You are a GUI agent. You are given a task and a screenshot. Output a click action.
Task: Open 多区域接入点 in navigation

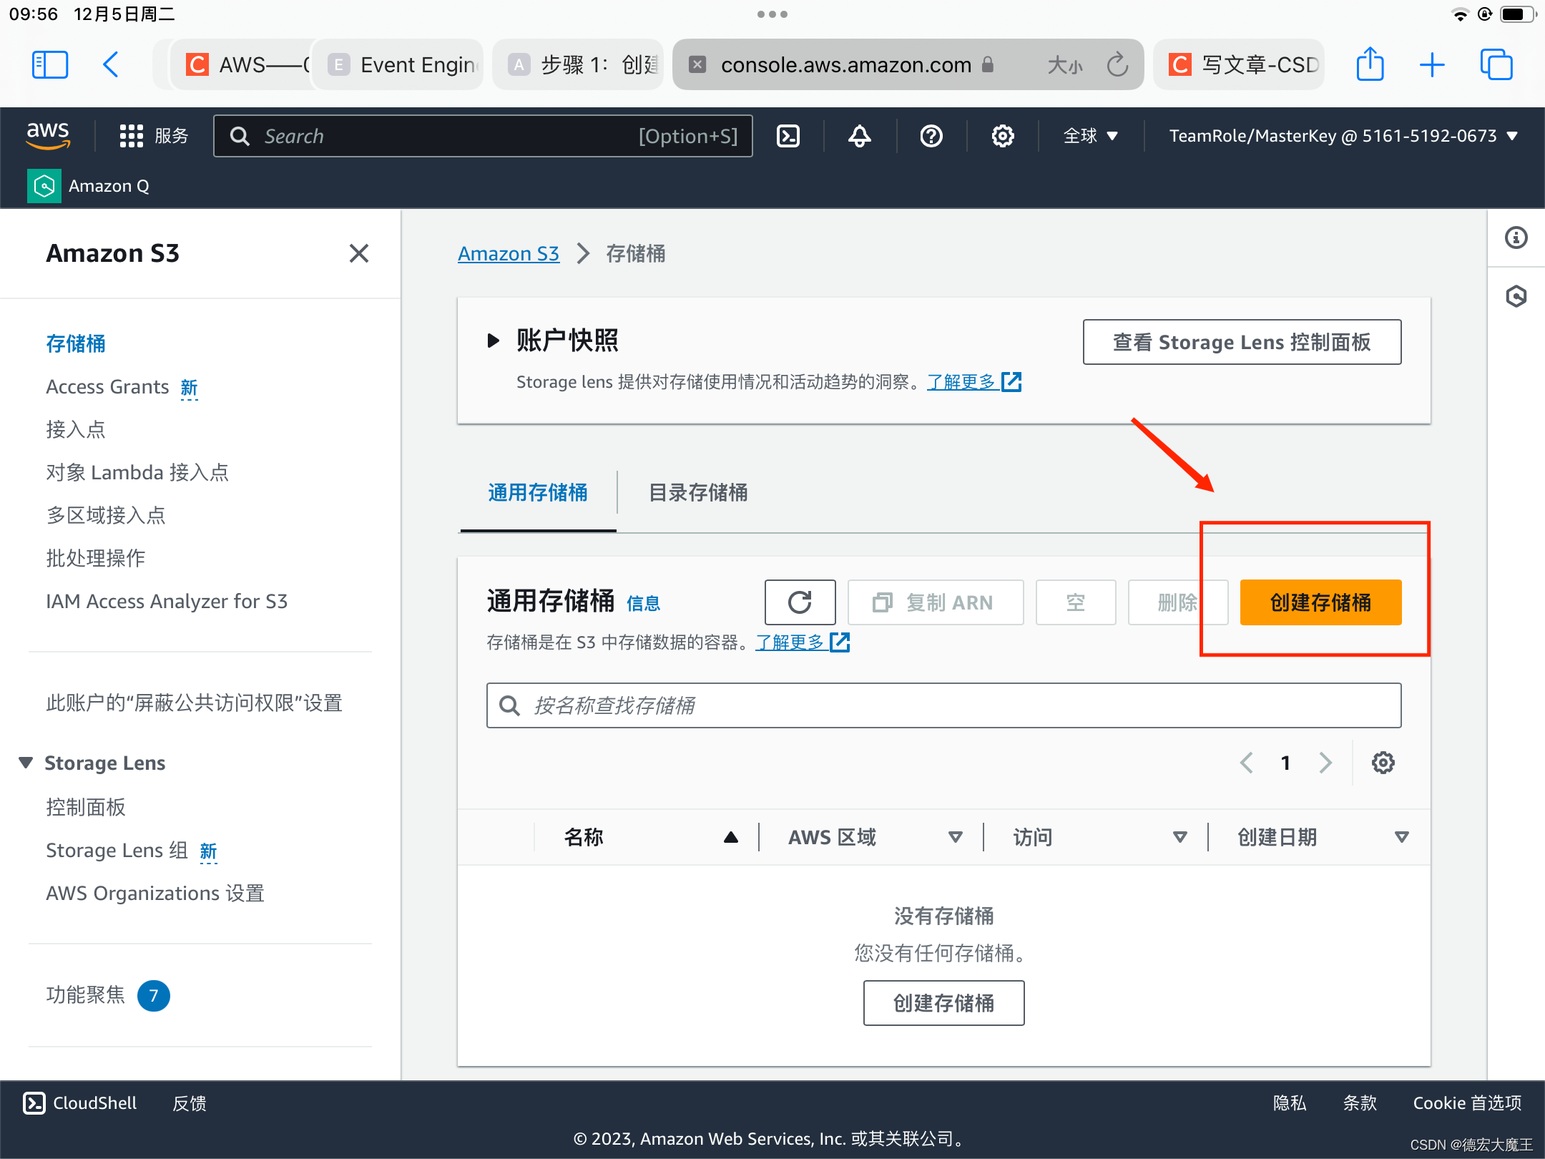tap(106, 515)
